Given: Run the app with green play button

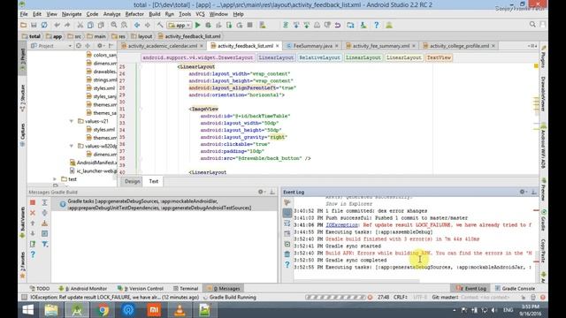Looking at the screenshot, I should 197,25.
